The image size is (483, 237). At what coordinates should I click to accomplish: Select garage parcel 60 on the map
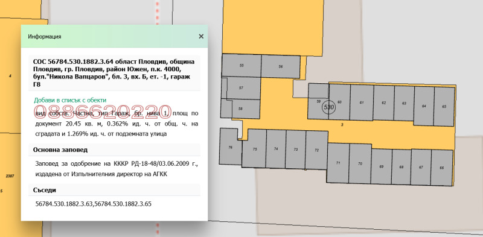[339, 102]
